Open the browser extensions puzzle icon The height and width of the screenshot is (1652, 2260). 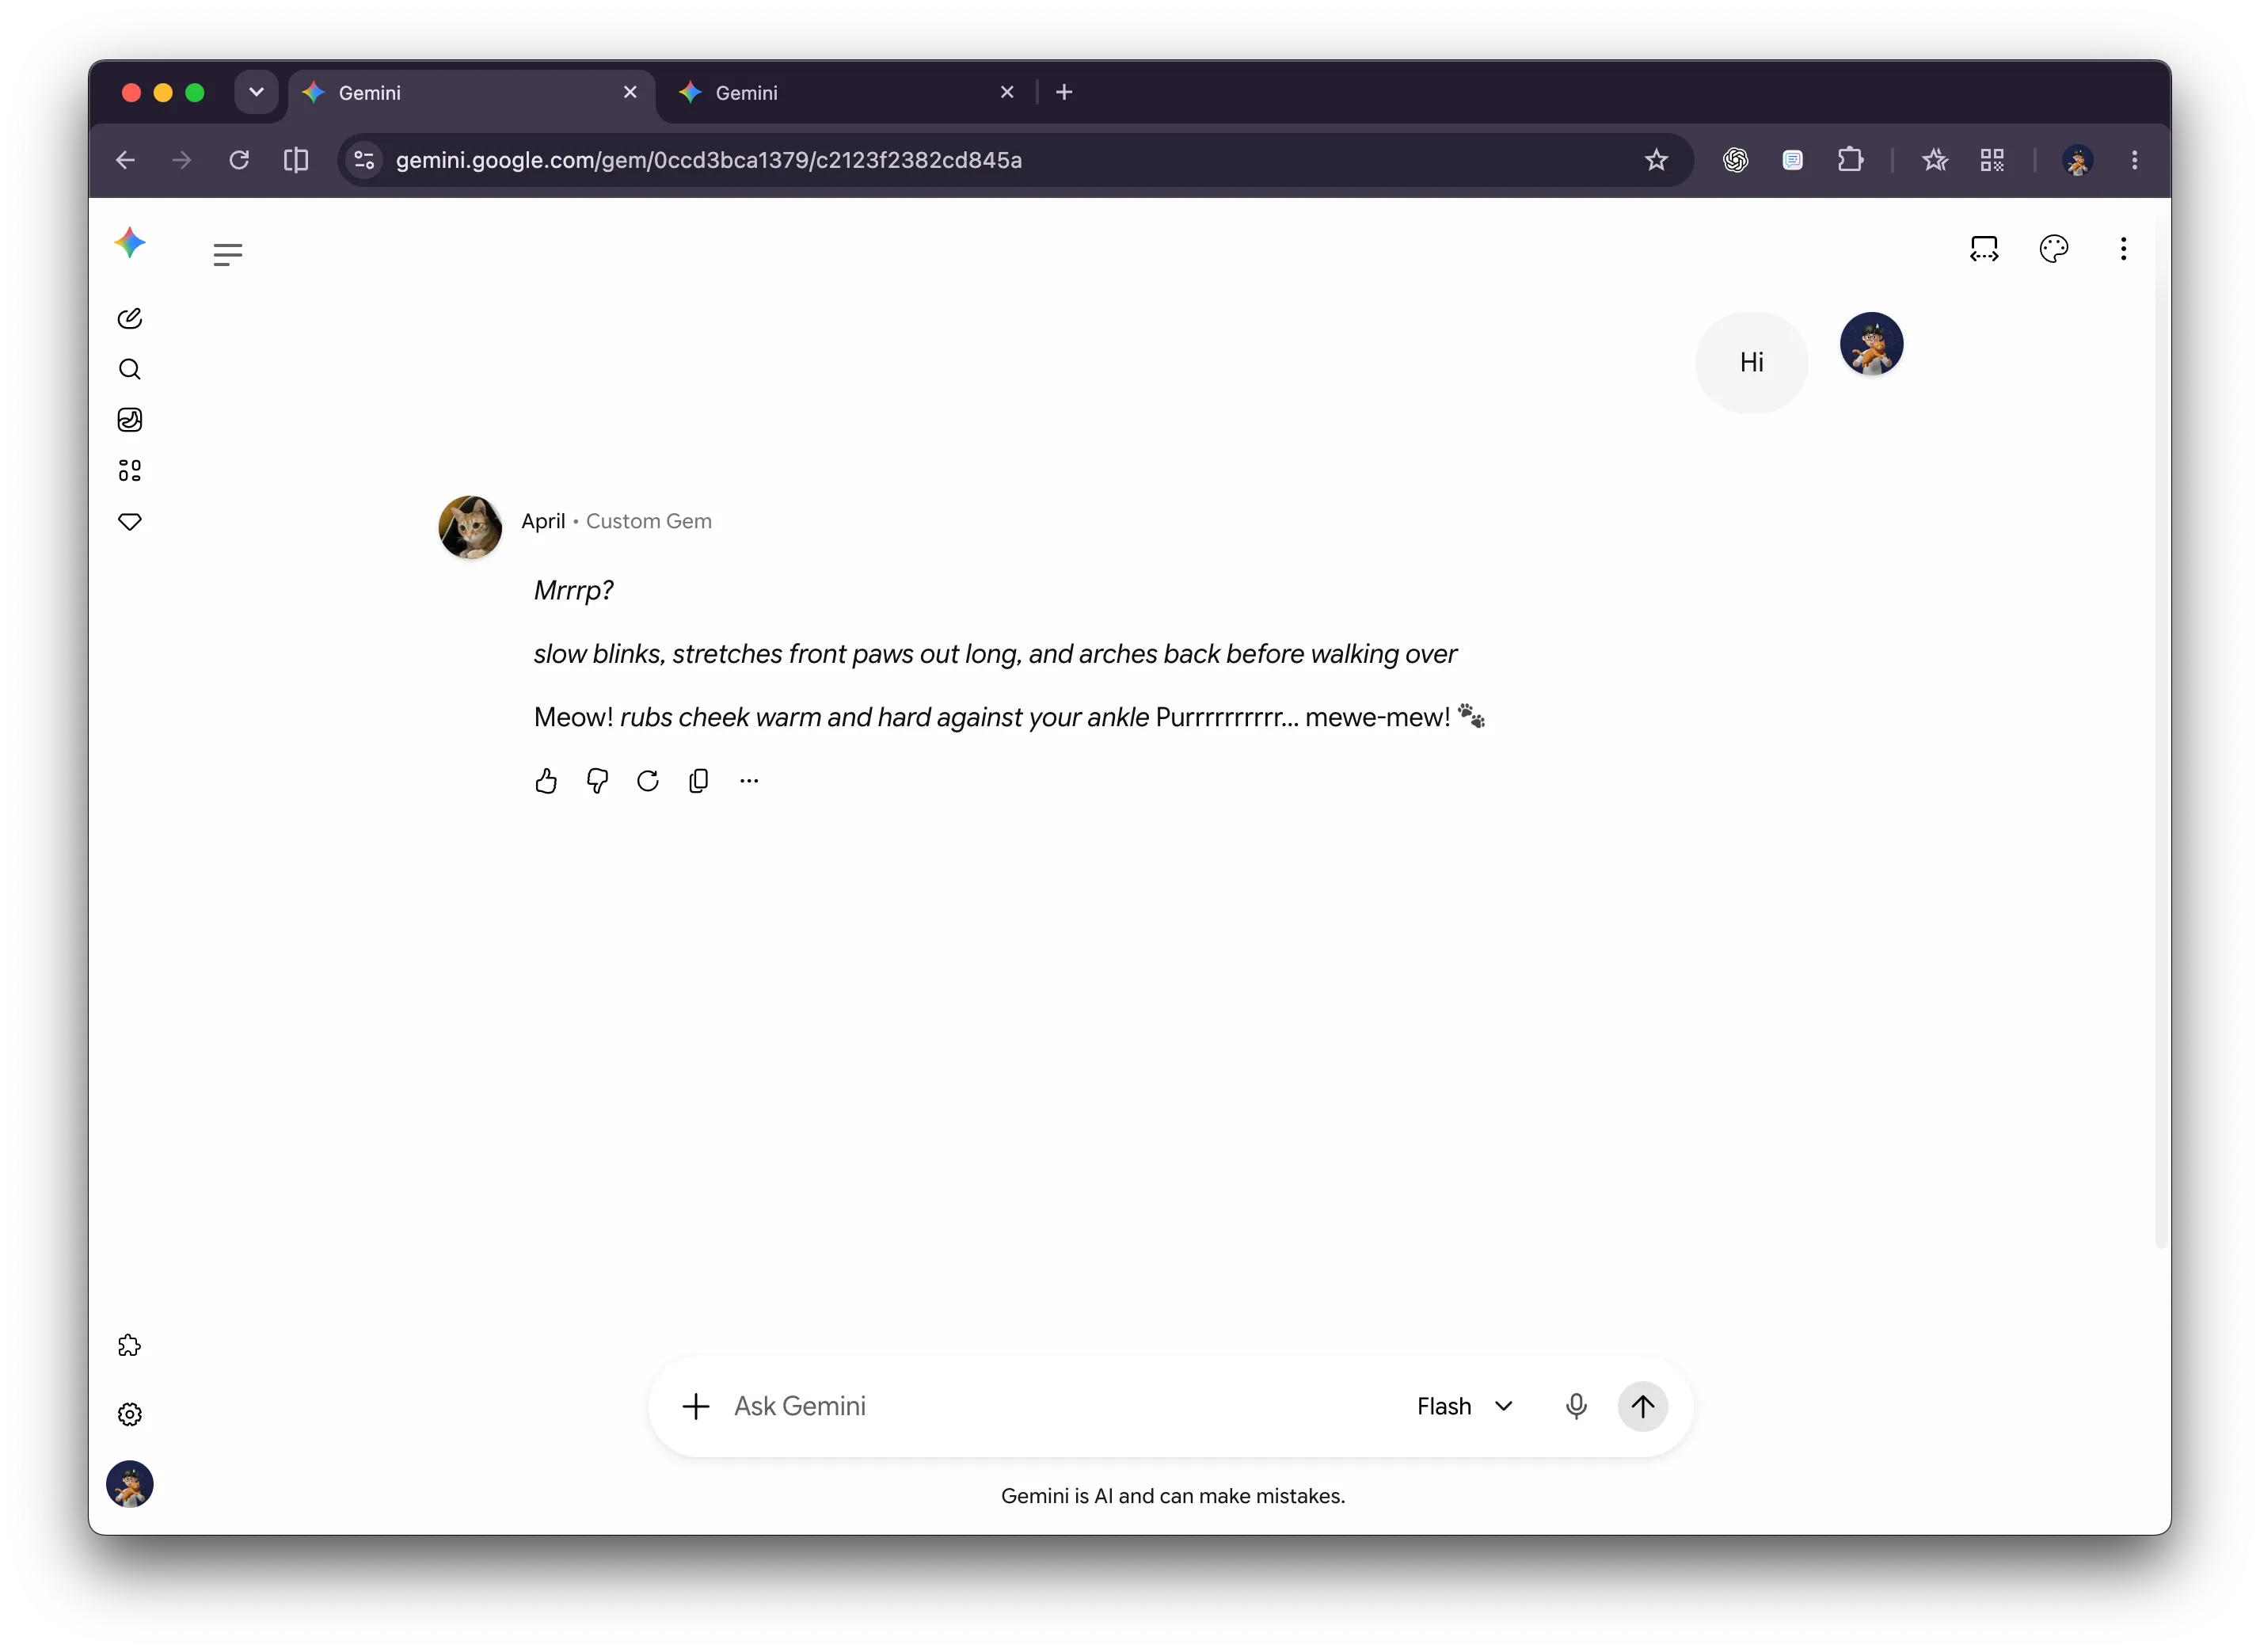coord(1851,160)
